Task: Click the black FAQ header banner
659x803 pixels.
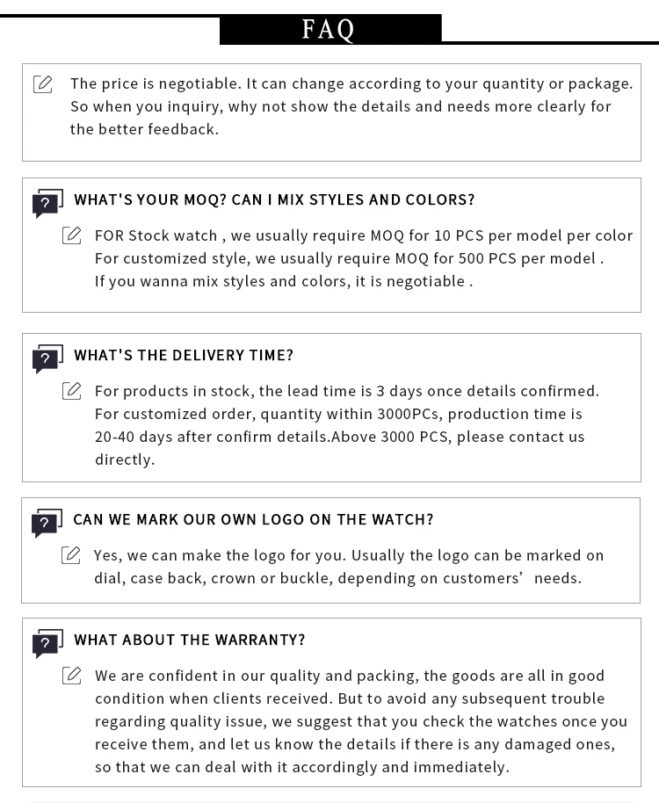Action: point(329,29)
